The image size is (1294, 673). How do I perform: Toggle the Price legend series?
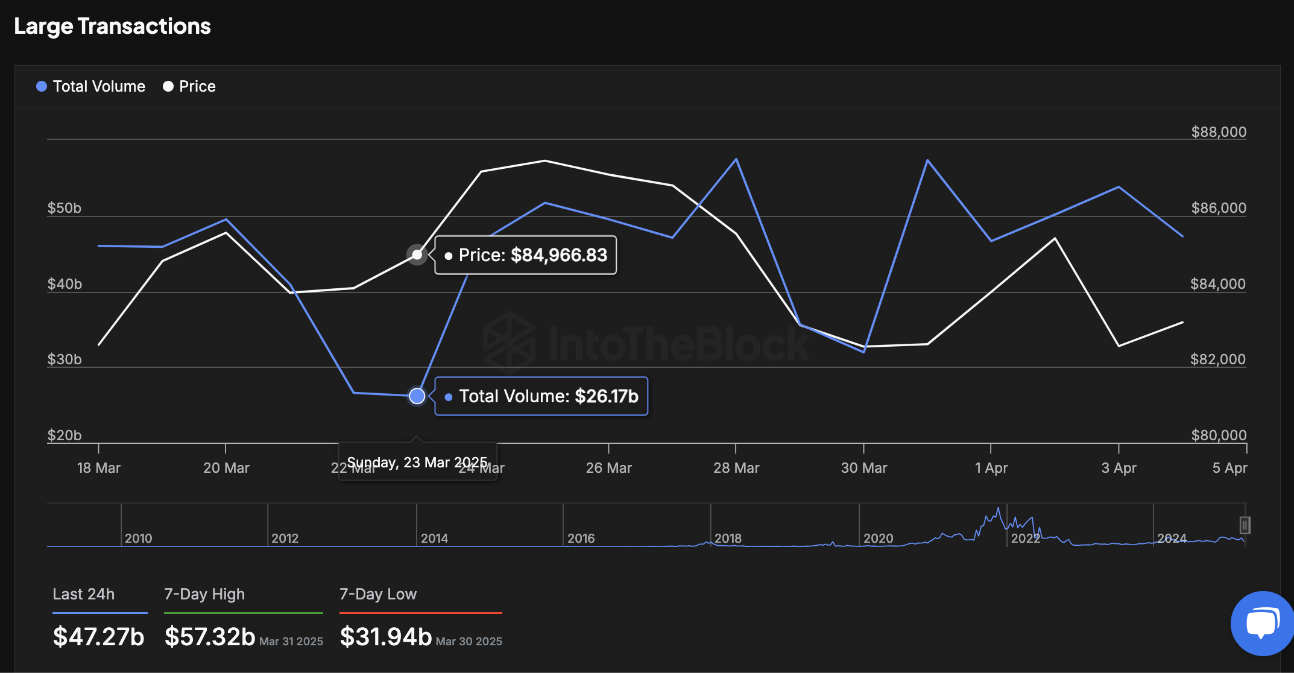click(x=189, y=86)
